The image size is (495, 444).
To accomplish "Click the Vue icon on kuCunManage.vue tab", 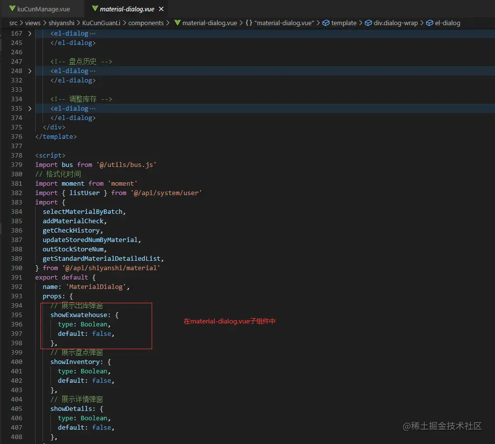I will (12, 8).
